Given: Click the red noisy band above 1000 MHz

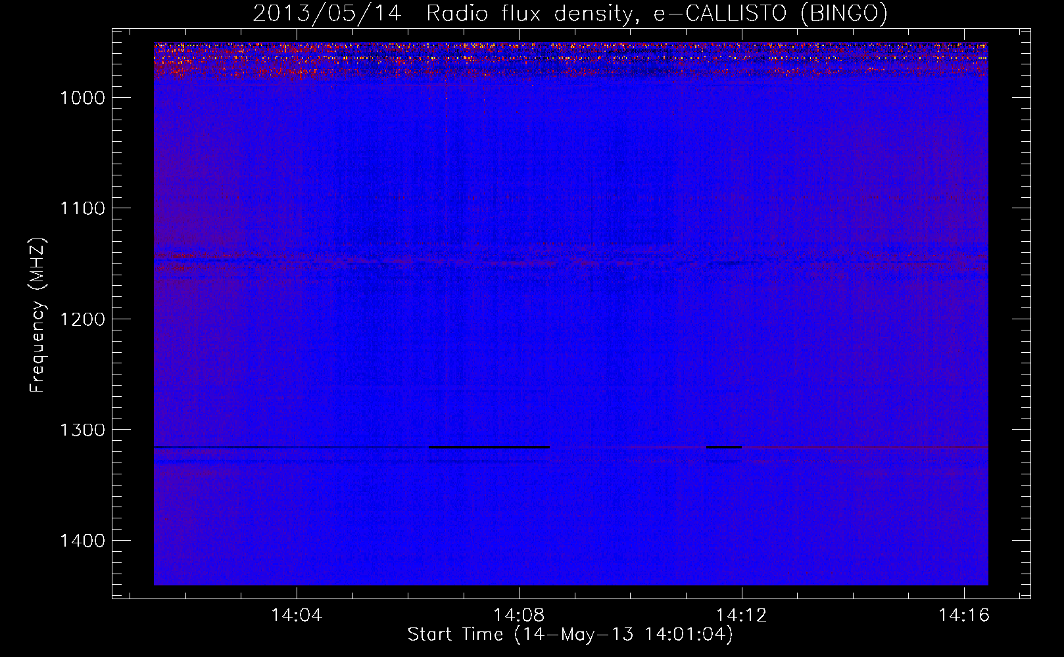Looking at the screenshot, I should pos(571,60).
